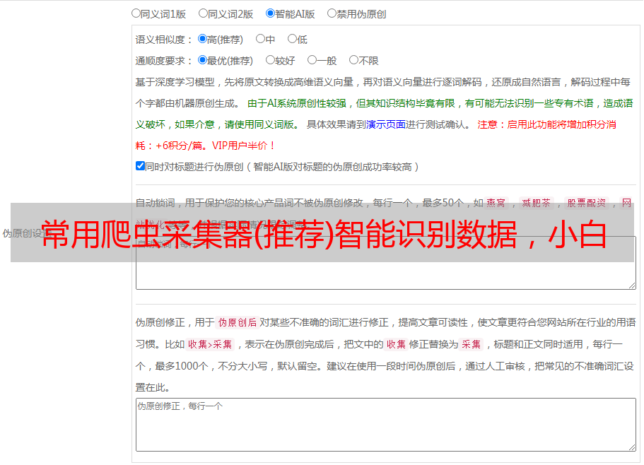
Task: Set 通顺度要求 to 最优(推荐)
Action: click(202, 60)
